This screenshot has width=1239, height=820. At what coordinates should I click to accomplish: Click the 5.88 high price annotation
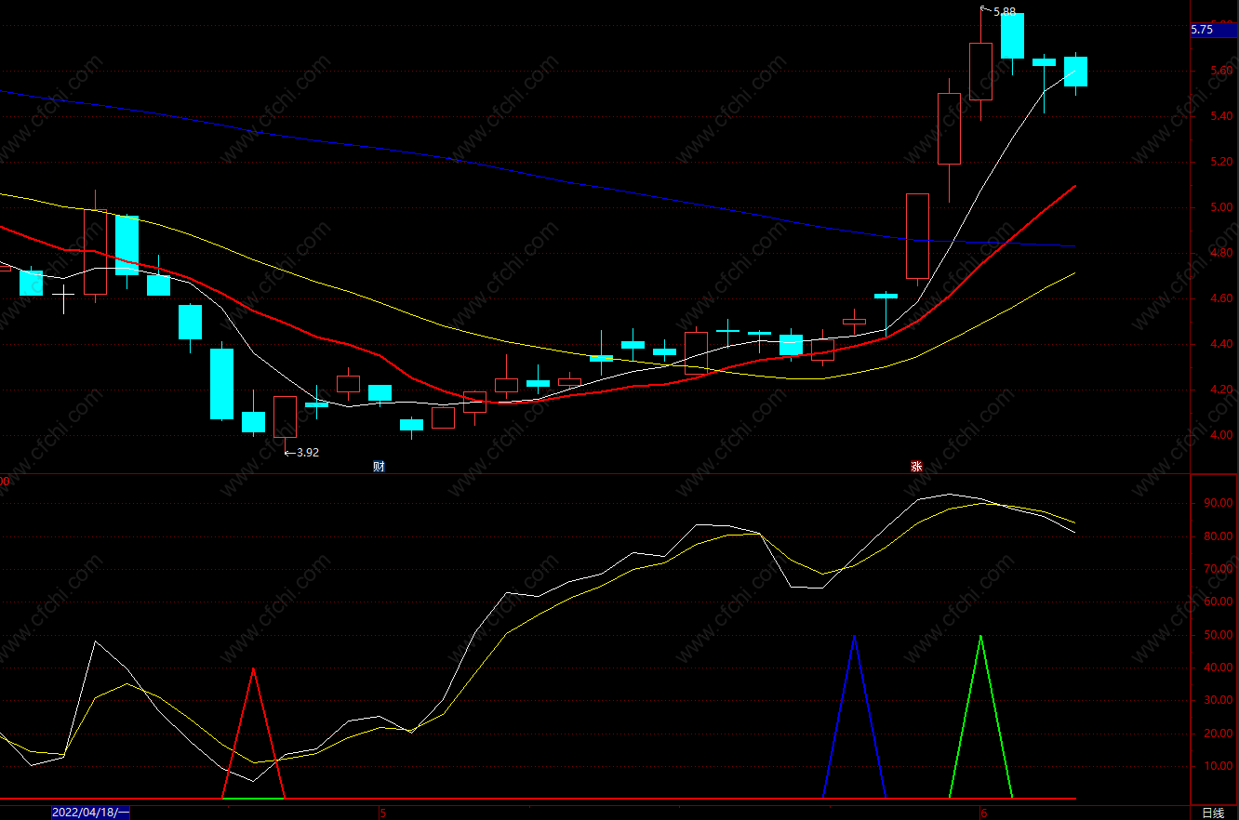pyautogui.click(x=1005, y=12)
